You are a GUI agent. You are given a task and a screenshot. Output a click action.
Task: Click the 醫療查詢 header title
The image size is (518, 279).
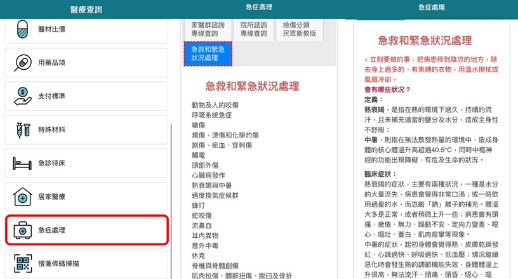86,10
